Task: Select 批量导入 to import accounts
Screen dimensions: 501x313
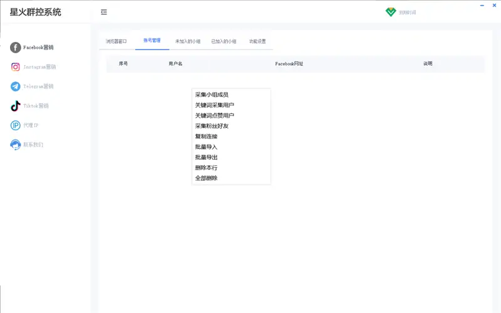Action: (x=206, y=147)
